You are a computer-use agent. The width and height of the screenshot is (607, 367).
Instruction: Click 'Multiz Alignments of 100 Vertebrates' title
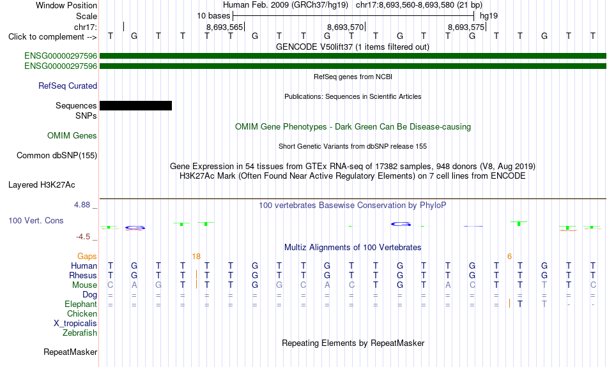tap(353, 248)
